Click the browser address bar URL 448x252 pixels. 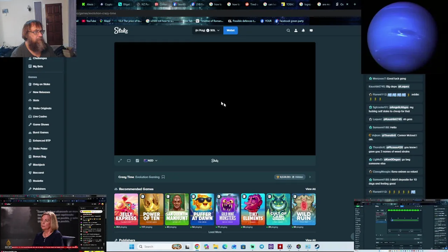click(x=96, y=13)
